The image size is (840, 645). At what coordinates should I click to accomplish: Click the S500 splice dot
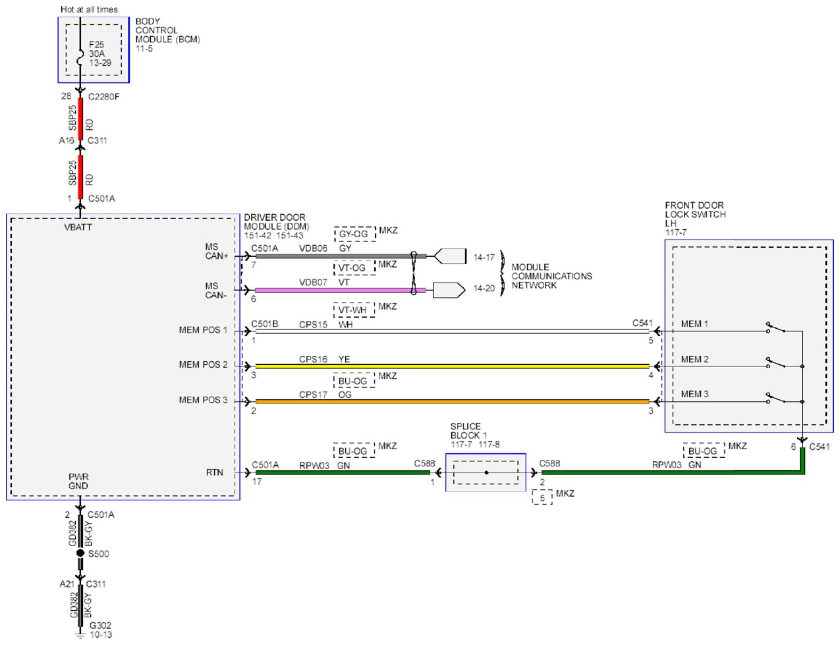80,553
